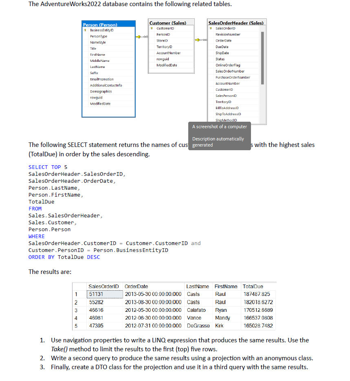Select the Person (Person) table header
This screenshot has width=350, height=381.
point(108,23)
